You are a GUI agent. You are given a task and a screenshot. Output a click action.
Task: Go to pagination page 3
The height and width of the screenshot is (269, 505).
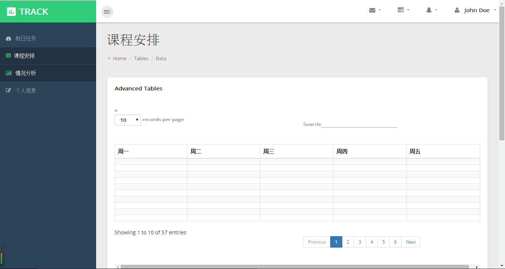tap(360, 242)
